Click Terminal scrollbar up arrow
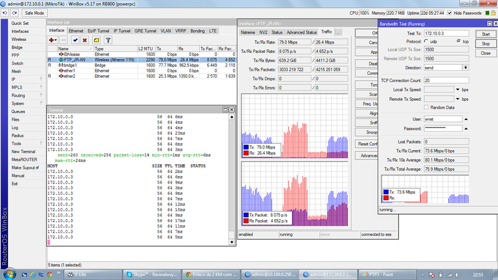 tap(232, 117)
